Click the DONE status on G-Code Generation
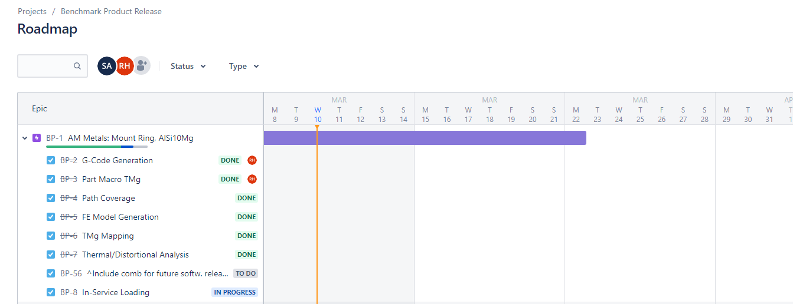The height and width of the screenshot is (304, 793). (230, 160)
